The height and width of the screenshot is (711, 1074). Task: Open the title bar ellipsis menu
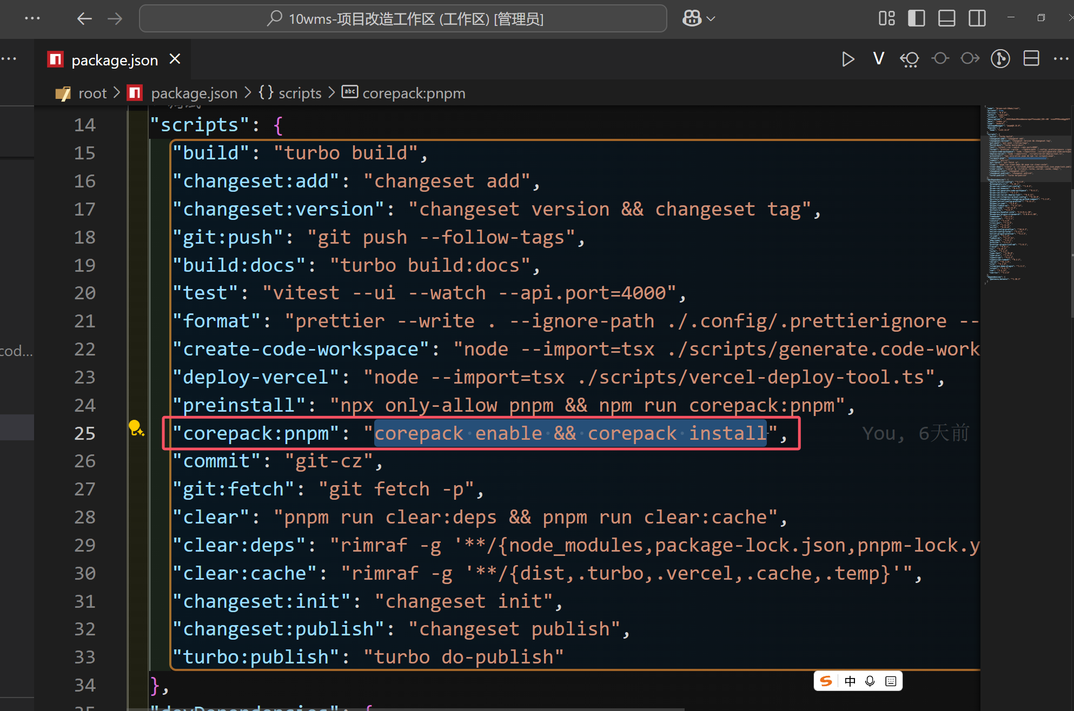(x=32, y=18)
